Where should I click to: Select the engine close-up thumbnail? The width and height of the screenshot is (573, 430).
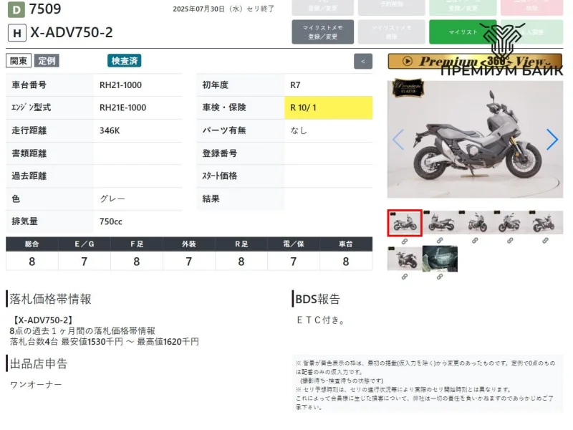pos(440,259)
